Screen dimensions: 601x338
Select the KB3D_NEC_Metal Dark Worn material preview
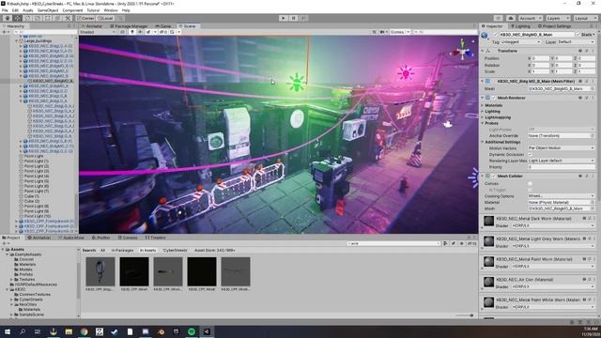pyautogui.click(x=488, y=222)
